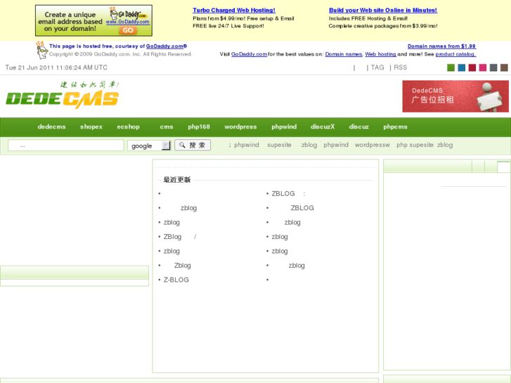Visit GoDaddy.com link in best values line
This screenshot has width=511, height=383.
[249, 54]
